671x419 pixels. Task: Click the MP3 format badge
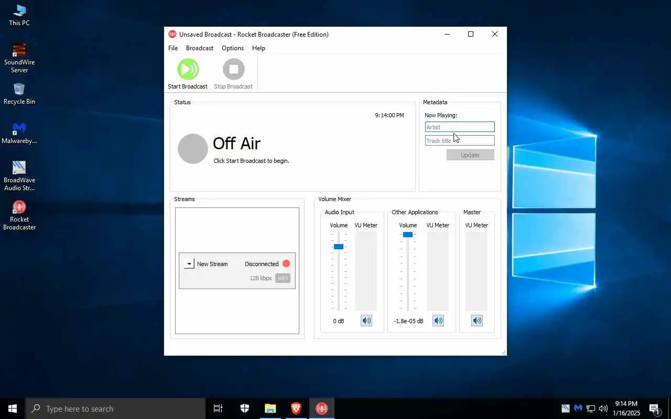click(283, 278)
